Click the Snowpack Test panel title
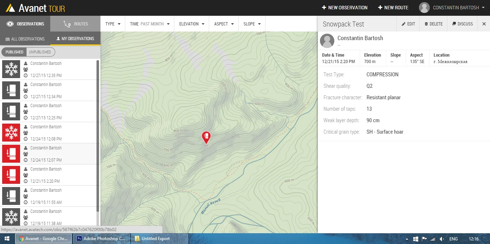Image resolution: width=490 pixels, height=244 pixels. coord(343,24)
